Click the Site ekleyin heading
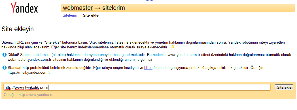Viewport: 297px width, 110px height. pos(17,29)
